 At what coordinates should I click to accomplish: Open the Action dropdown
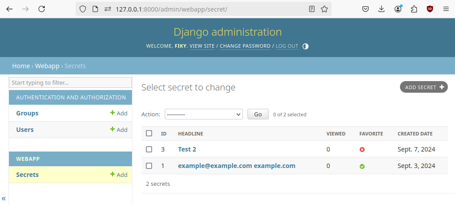coord(204,115)
